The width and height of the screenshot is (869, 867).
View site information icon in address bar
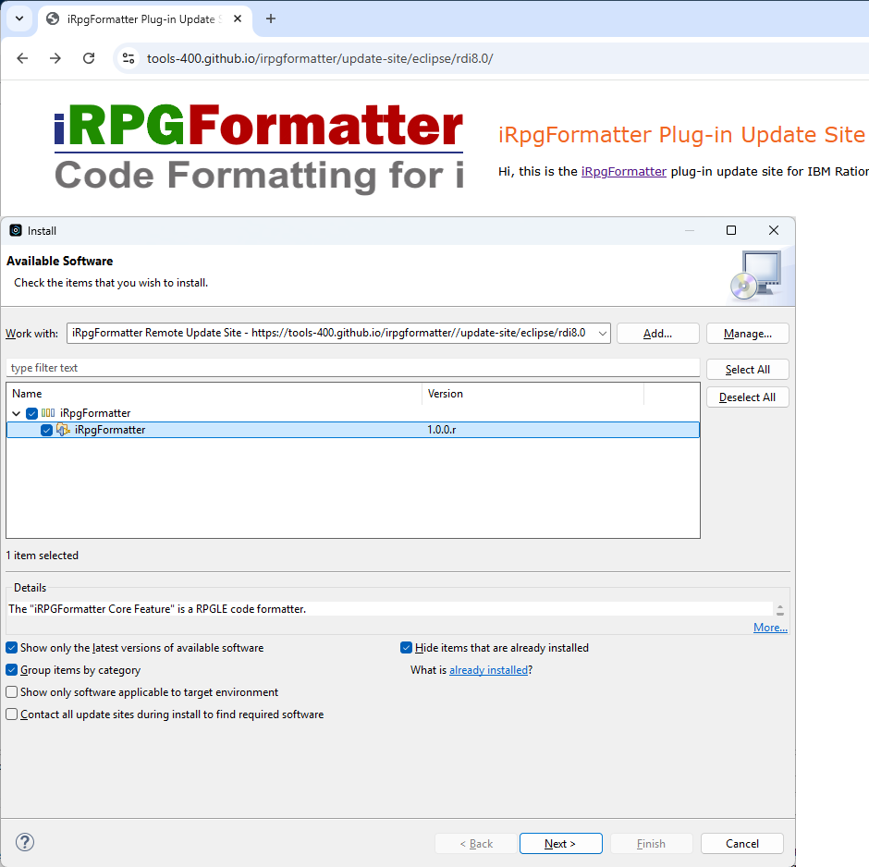[x=129, y=58]
